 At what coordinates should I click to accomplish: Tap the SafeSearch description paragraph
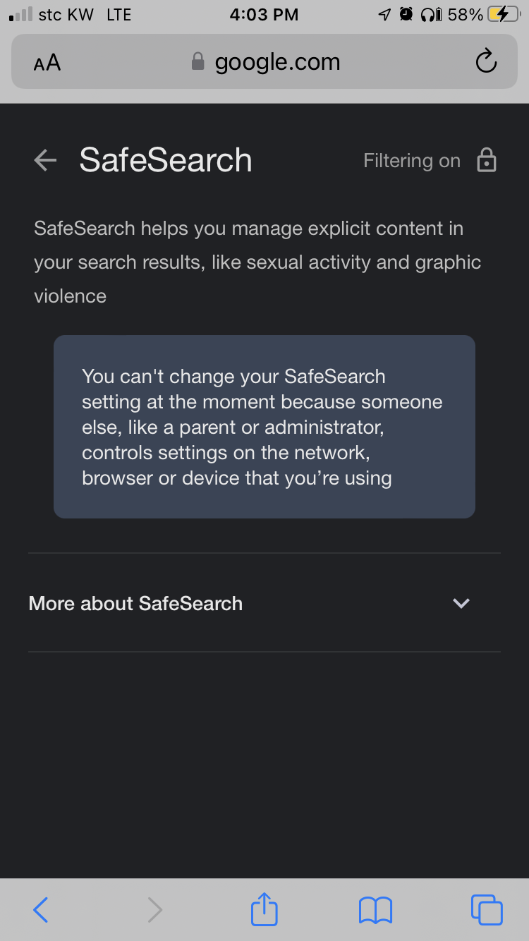pyautogui.click(x=257, y=262)
